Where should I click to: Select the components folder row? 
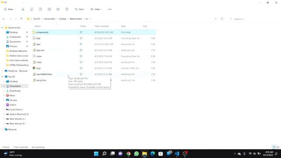coord(94,32)
